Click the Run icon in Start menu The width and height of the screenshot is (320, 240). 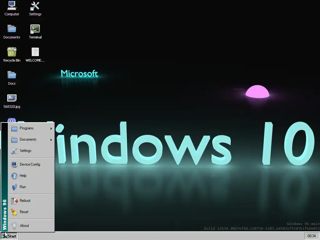pyautogui.click(x=14, y=187)
